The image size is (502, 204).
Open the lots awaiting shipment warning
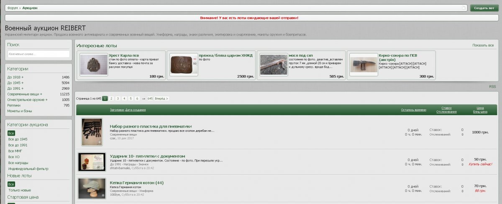pyautogui.click(x=249, y=18)
